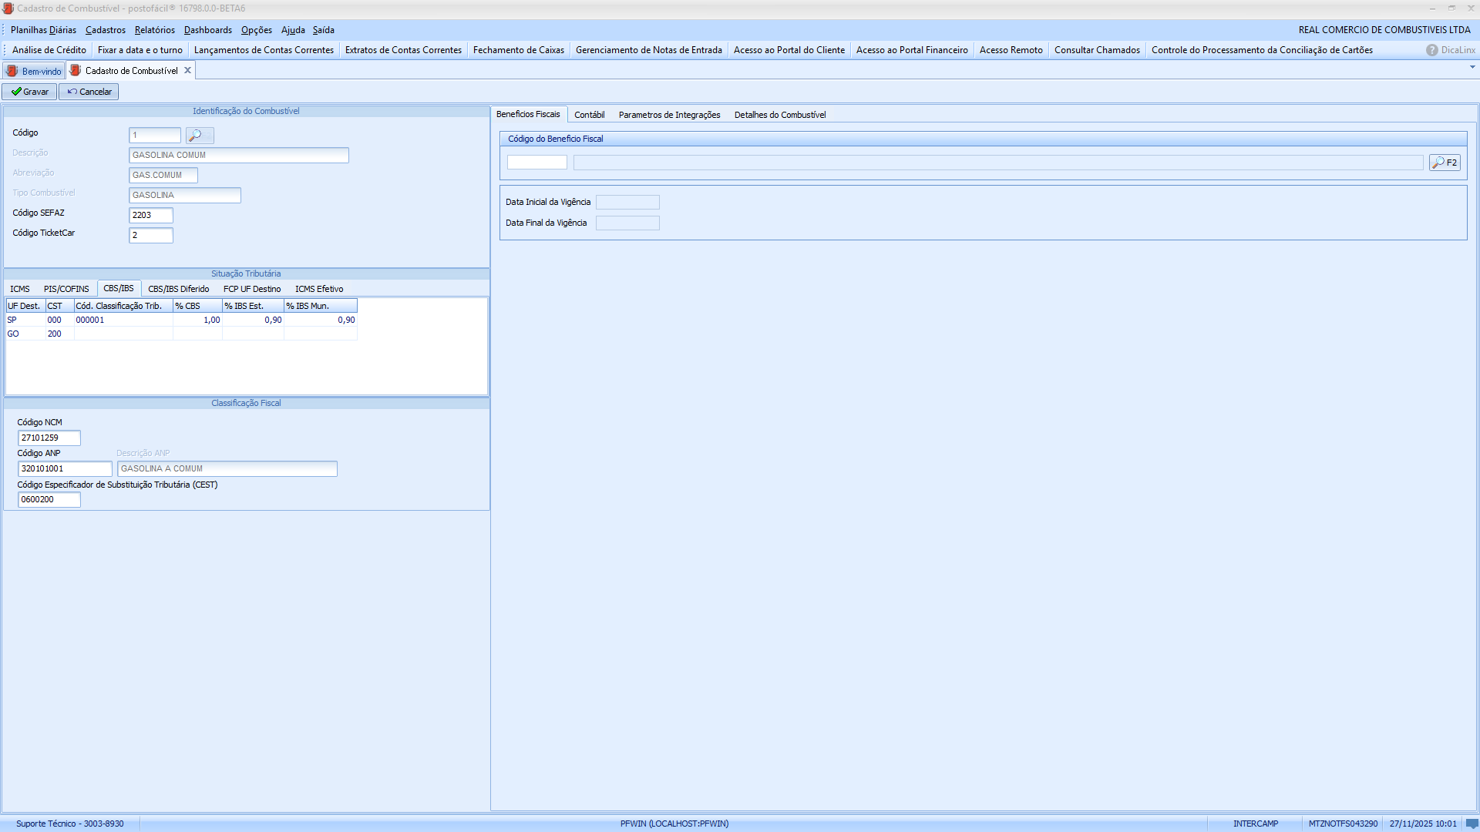1480x832 pixels.
Task: Select the PIS/COFINS tax tab
Action: pyautogui.click(x=66, y=289)
